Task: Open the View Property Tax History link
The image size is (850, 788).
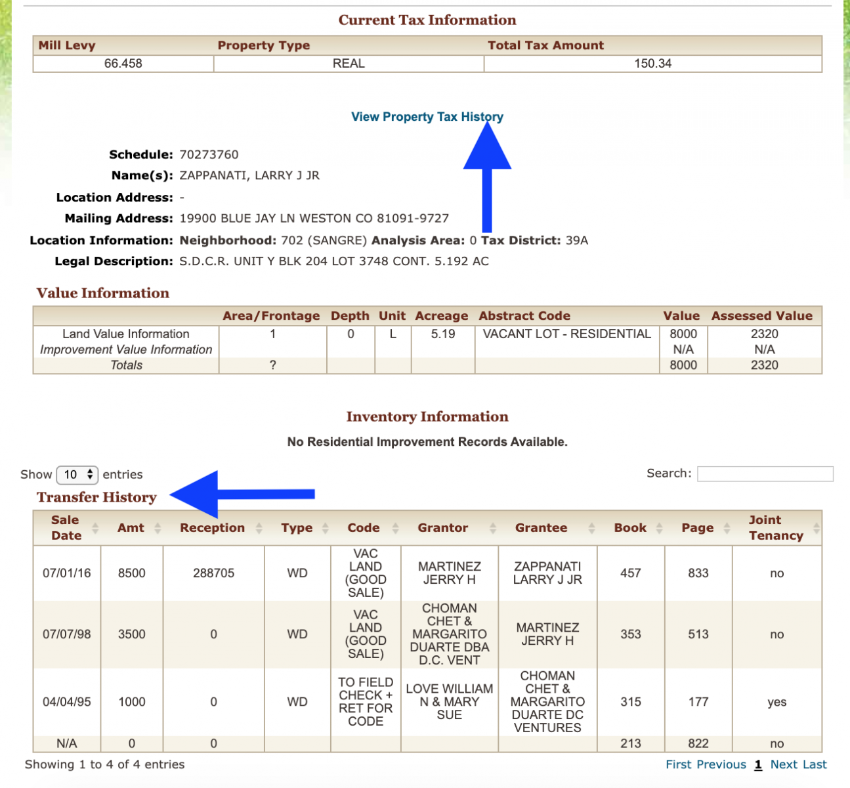Action: [x=427, y=117]
